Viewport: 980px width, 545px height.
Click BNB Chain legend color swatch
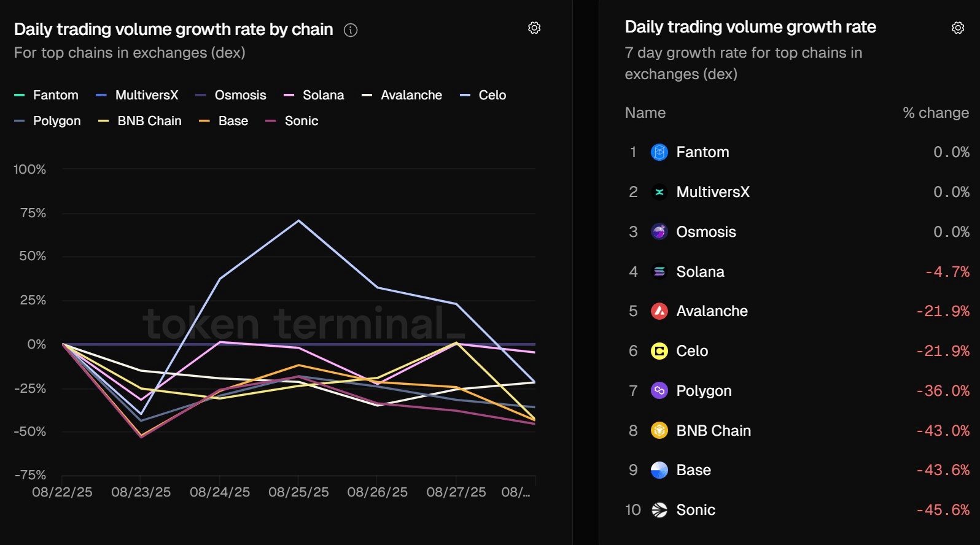[103, 121]
